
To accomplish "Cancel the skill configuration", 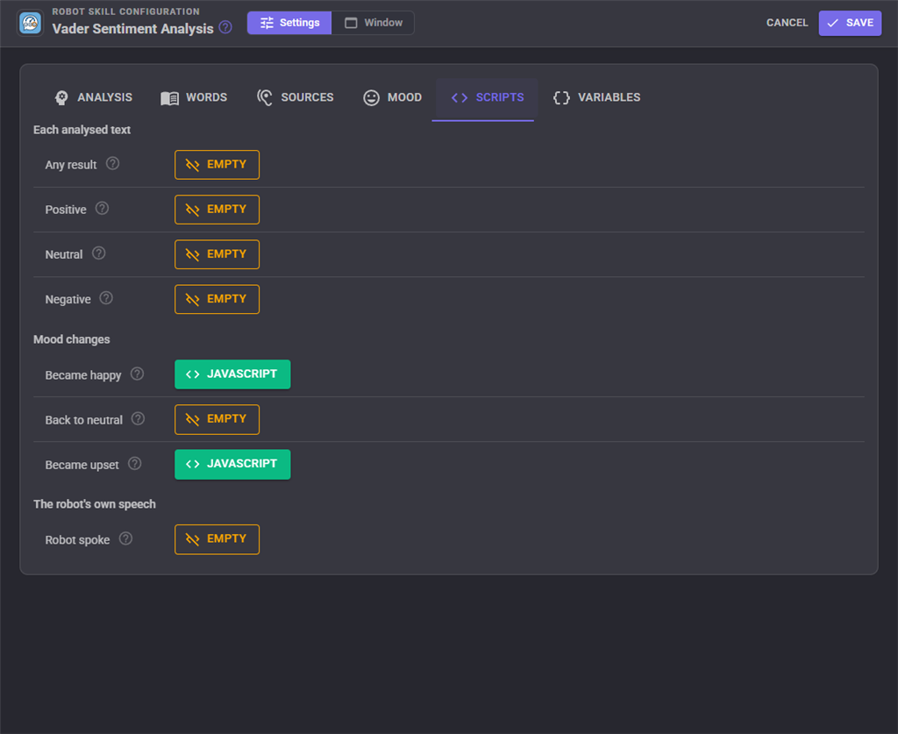I will coord(787,23).
